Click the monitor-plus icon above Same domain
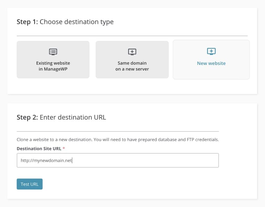 tap(132, 52)
